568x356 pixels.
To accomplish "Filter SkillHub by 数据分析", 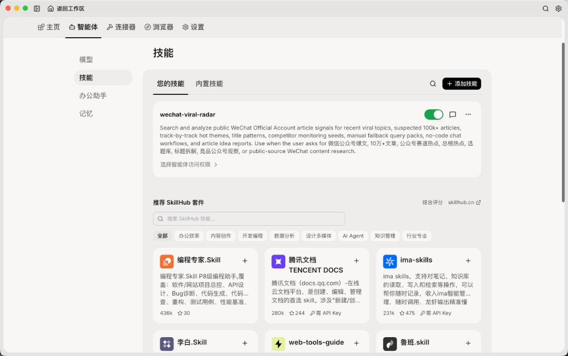I will (x=285, y=236).
